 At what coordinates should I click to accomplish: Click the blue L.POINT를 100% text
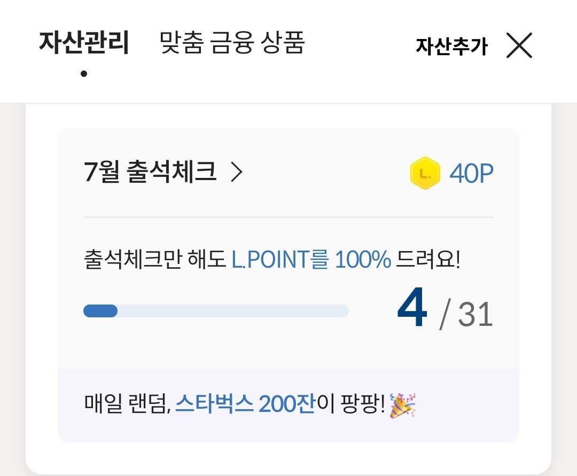(x=311, y=260)
